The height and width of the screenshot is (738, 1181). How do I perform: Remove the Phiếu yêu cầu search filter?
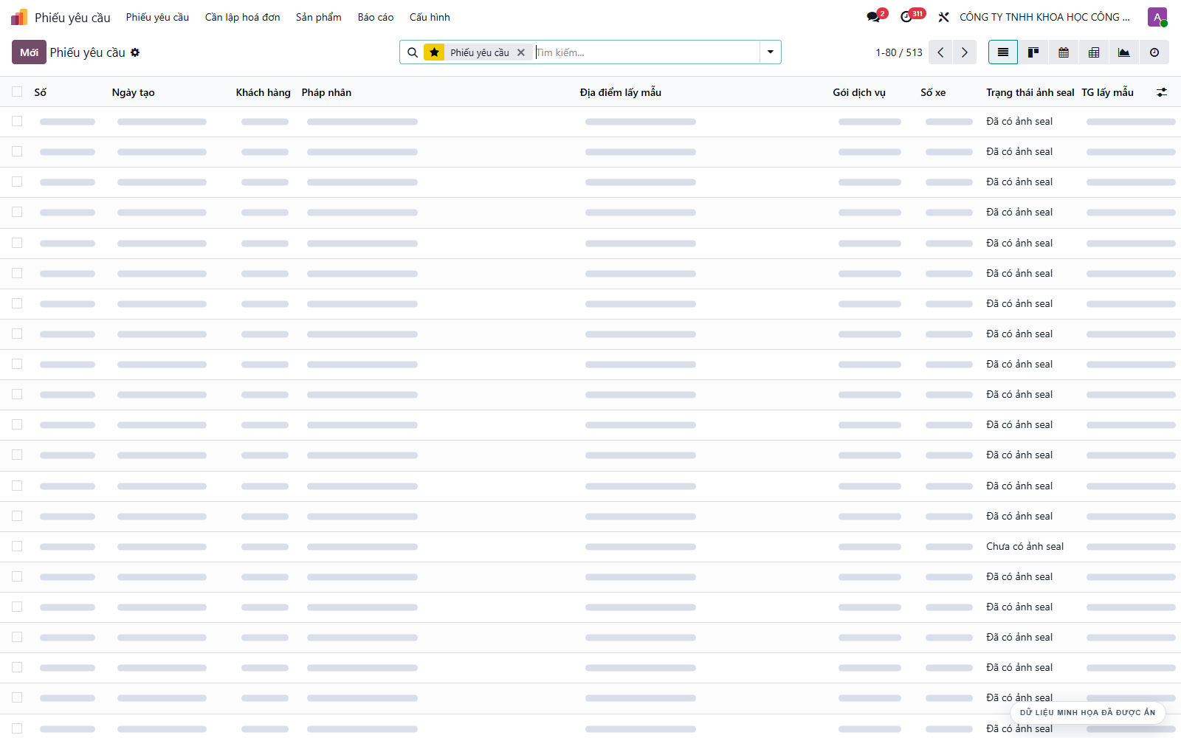click(x=521, y=52)
